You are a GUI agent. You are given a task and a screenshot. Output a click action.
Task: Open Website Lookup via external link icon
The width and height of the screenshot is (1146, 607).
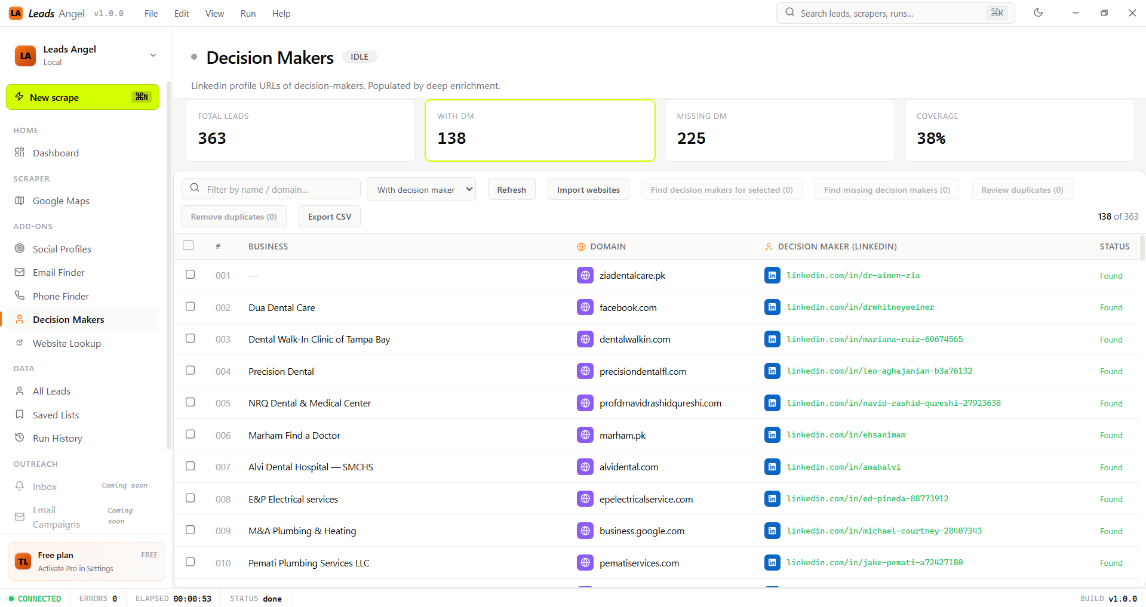click(20, 343)
